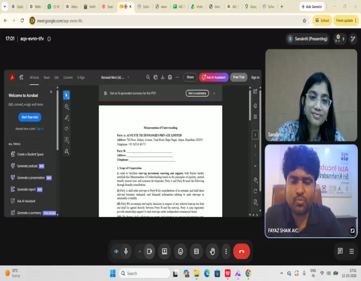Click the taskbar Search box
This screenshot has height=281, width=361.
pos(144,273)
